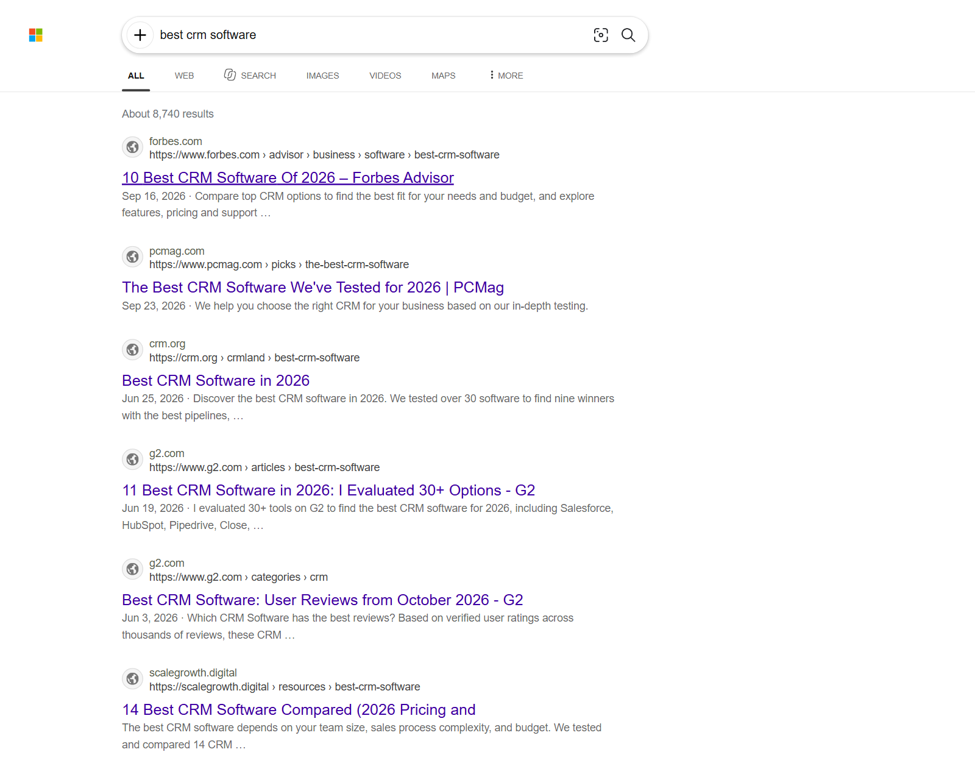Click the magnifying glass search icon

pyautogui.click(x=628, y=35)
